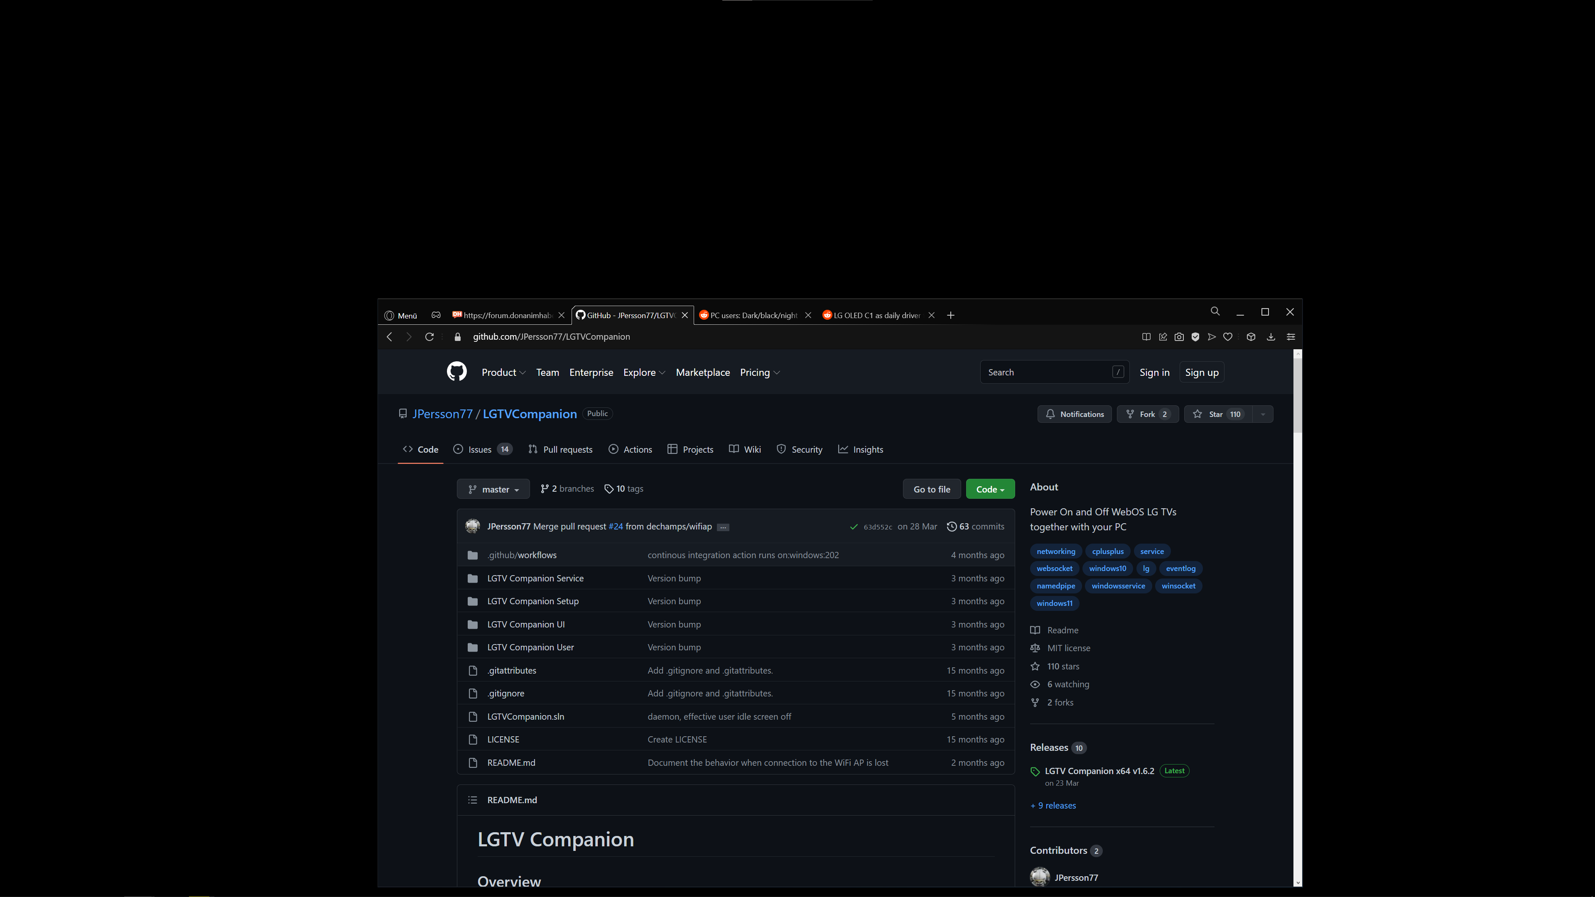Viewport: 1595px width, 897px height.
Task: Take a snapshot with camera icon
Action: (x=1179, y=337)
